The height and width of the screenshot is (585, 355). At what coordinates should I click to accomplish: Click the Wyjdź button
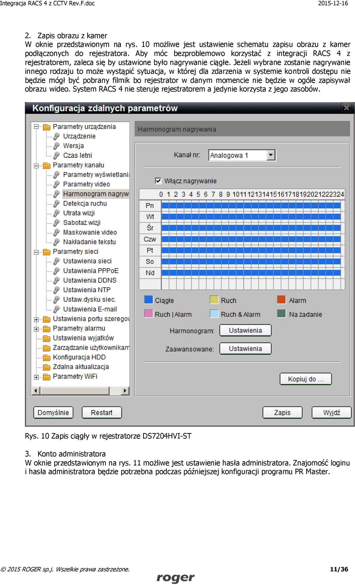(x=332, y=412)
